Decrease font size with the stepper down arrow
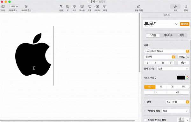This screenshot has width=191, height=122. 188,58
